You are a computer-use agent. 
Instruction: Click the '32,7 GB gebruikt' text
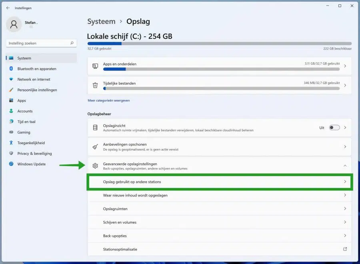100,49
